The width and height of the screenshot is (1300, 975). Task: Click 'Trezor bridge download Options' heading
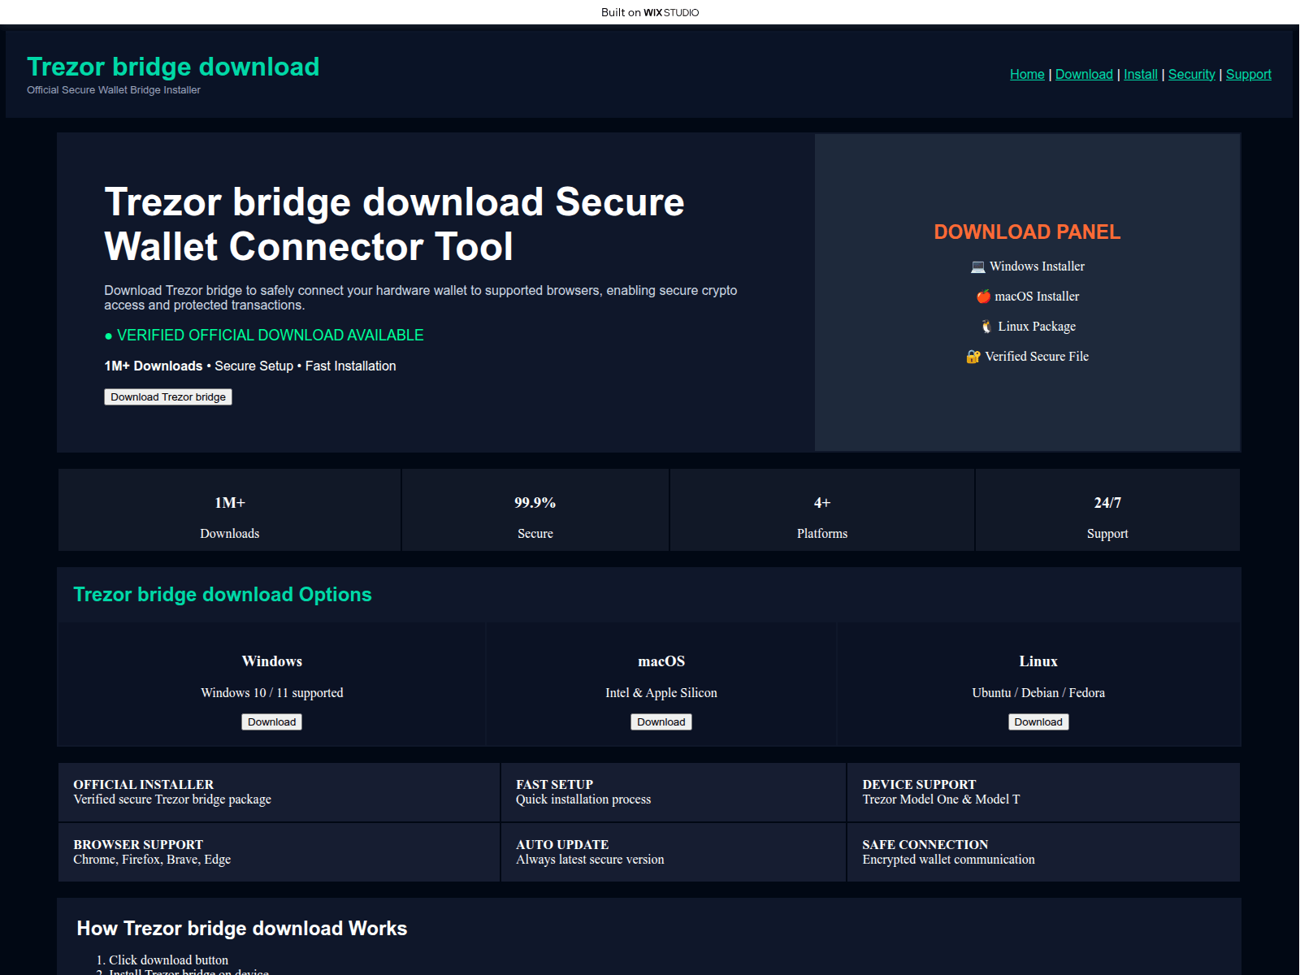[x=223, y=595]
